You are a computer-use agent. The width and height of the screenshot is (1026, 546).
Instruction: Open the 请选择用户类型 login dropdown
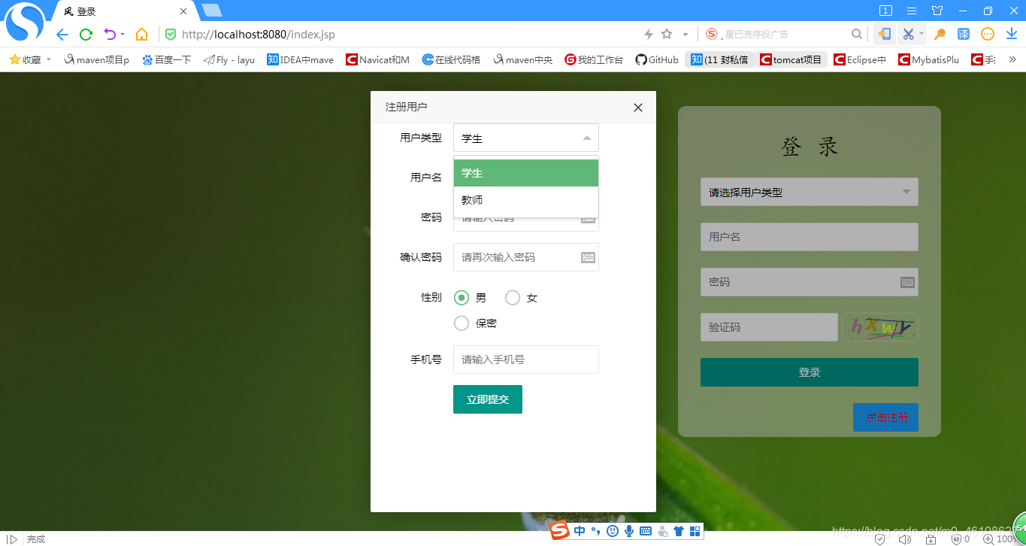[x=810, y=193]
